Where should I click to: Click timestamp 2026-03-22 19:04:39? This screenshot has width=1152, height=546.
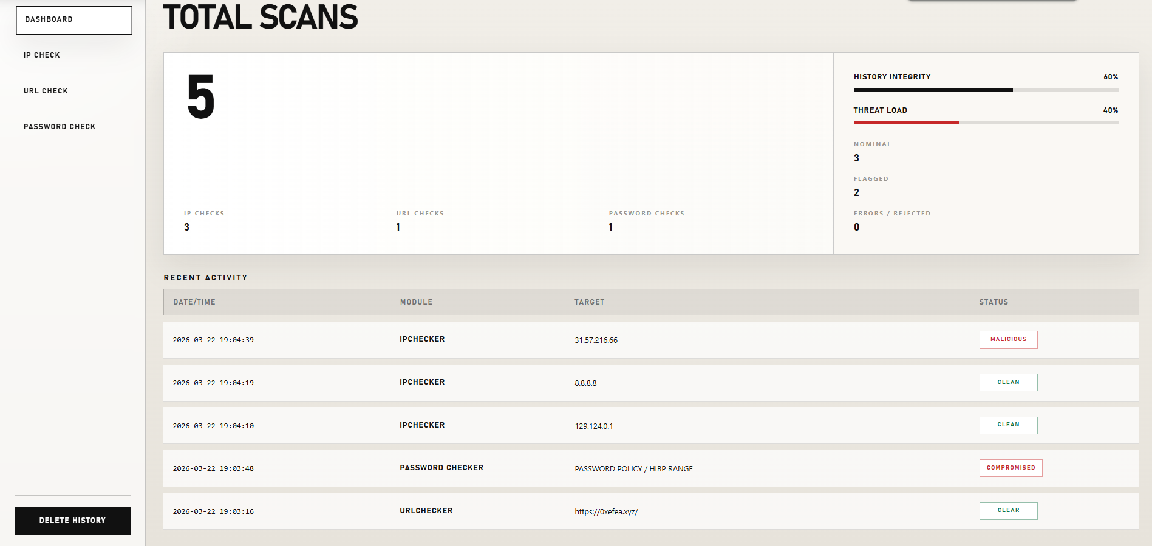click(213, 340)
